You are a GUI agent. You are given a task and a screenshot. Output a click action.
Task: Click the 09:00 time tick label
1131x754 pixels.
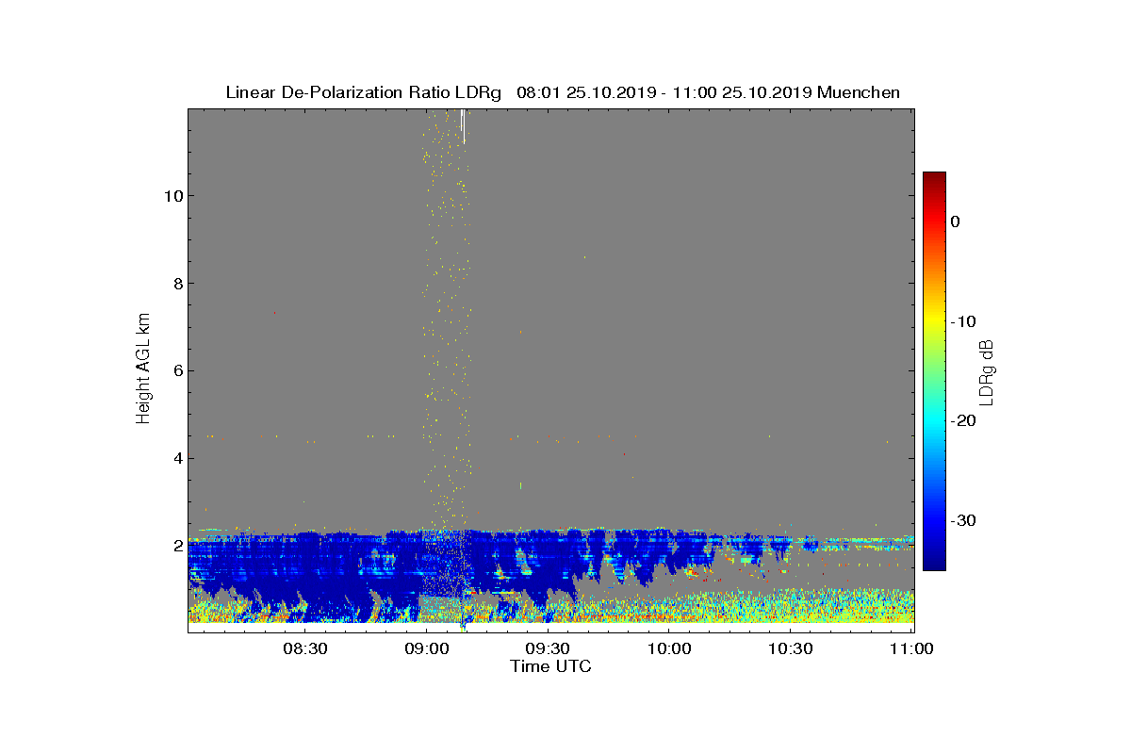[426, 648]
